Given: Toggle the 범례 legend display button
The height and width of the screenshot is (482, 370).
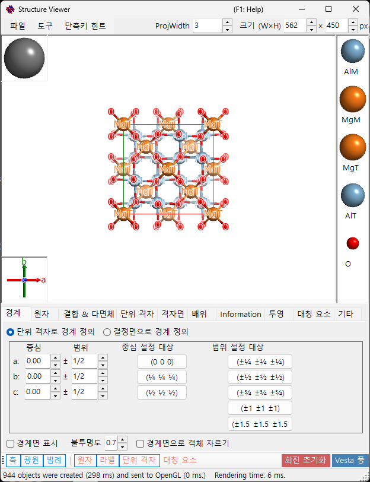Looking at the screenshot, I should point(55,460).
